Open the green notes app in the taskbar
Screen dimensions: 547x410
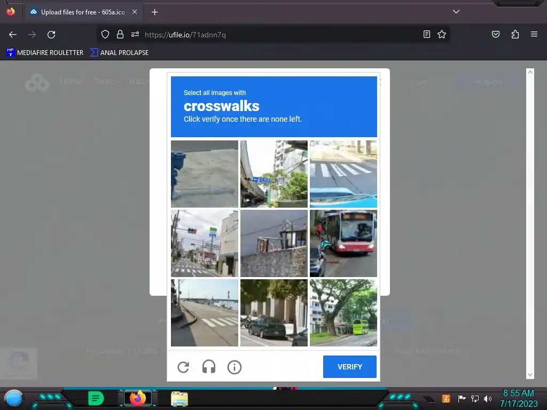point(96,398)
